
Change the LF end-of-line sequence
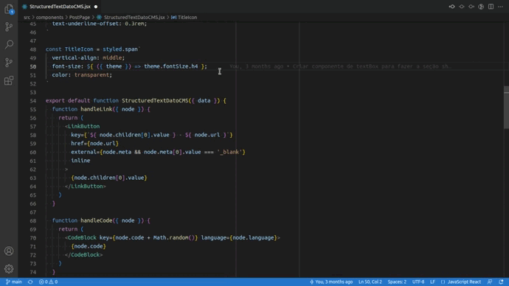tap(432, 282)
